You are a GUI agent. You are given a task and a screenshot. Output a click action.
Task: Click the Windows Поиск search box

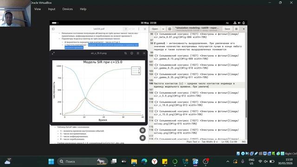tap(83, 161)
